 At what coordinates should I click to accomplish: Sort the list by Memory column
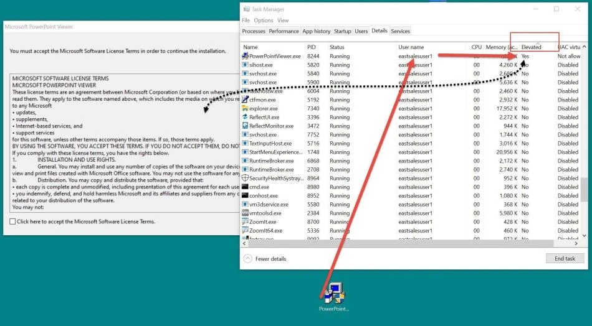click(502, 47)
